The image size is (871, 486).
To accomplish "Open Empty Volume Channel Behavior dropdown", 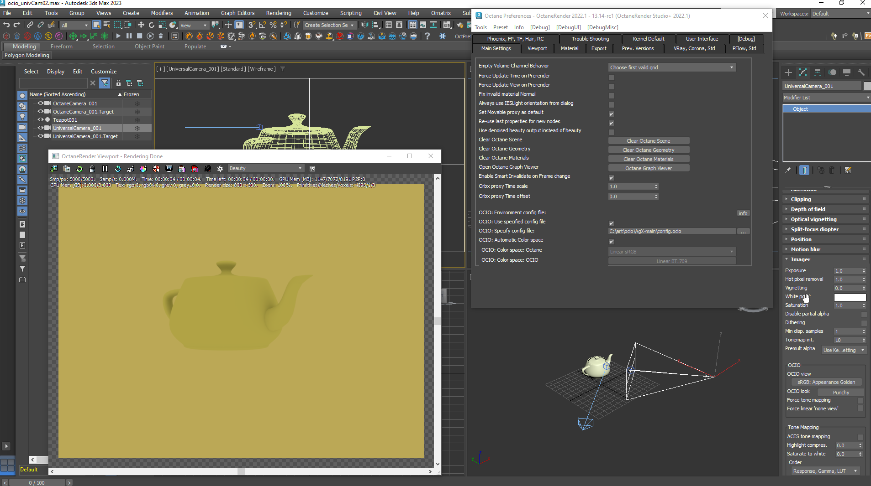I will pos(672,67).
